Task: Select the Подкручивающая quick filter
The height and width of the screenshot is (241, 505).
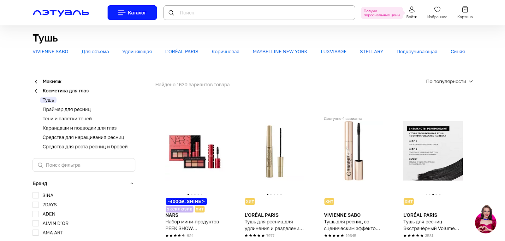Action: pos(417,52)
